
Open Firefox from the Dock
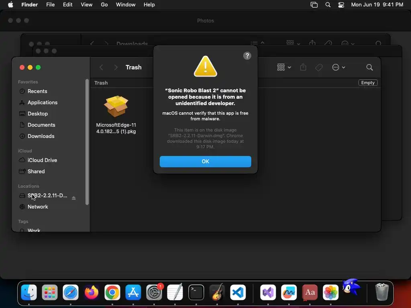(92, 292)
